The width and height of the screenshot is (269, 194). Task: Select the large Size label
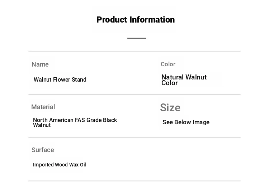170,108
